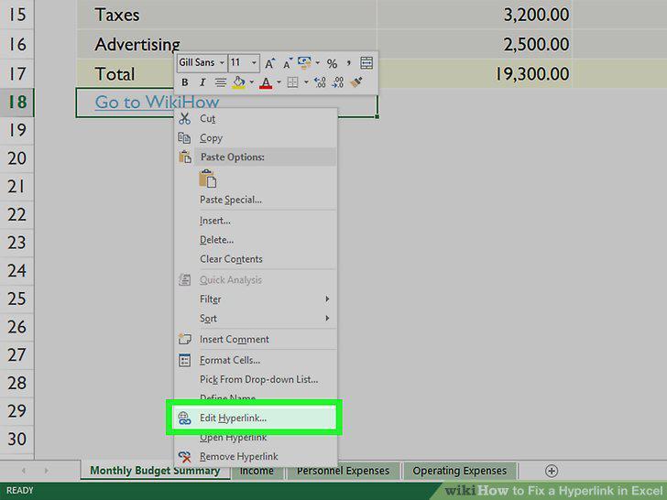Image resolution: width=667 pixels, height=500 pixels.
Task: Click the scissors Cut icon
Action: (x=185, y=119)
